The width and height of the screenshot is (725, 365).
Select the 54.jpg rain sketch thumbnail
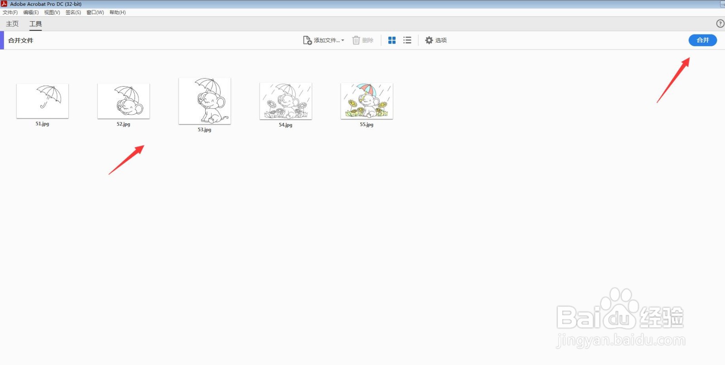286,101
